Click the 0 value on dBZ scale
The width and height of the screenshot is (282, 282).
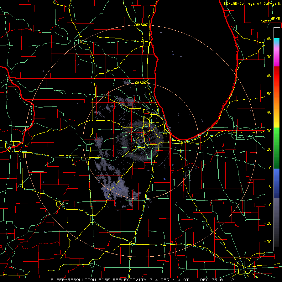[270, 186]
